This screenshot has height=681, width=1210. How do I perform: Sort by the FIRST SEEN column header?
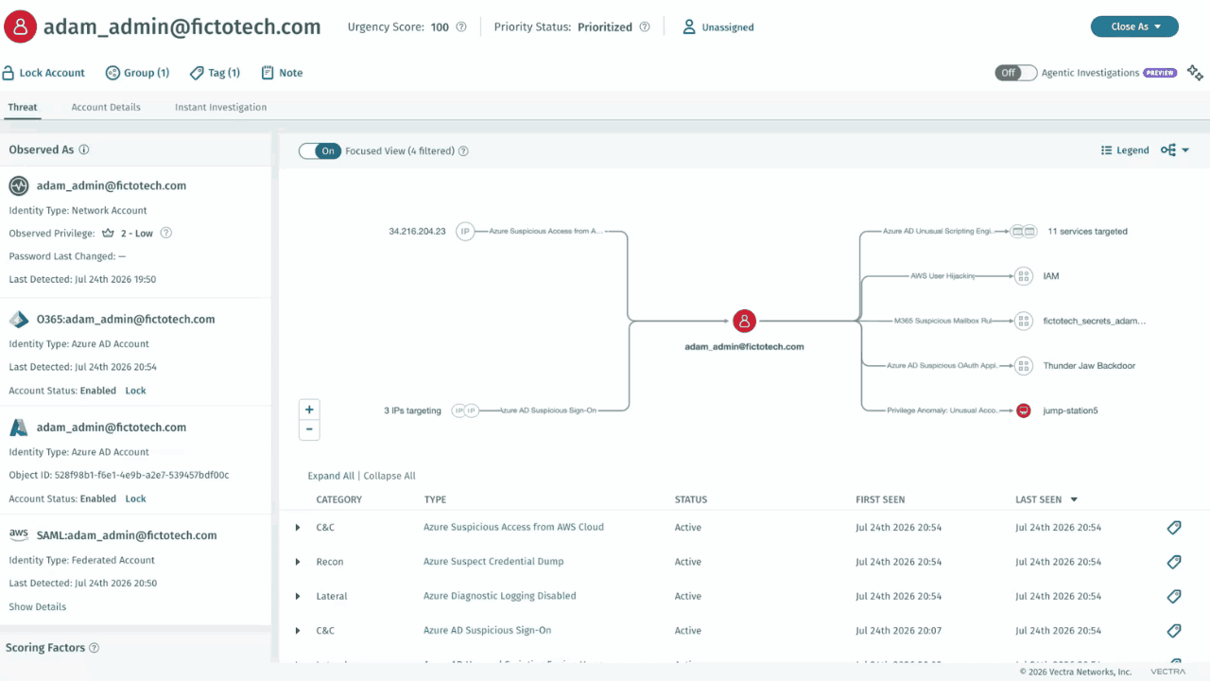tap(880, 499)
